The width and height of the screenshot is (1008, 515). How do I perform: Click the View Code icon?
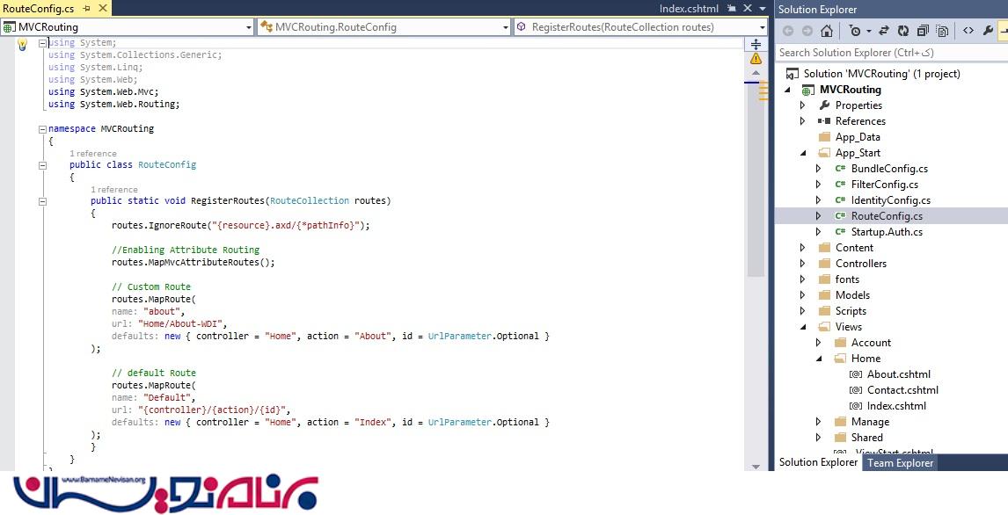[x=968, y=31]
